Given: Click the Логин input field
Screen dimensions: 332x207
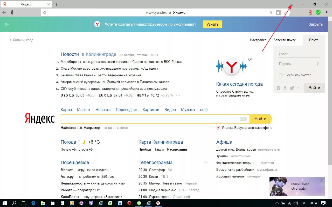Looking at the screenshot, I should click(299, 54).
